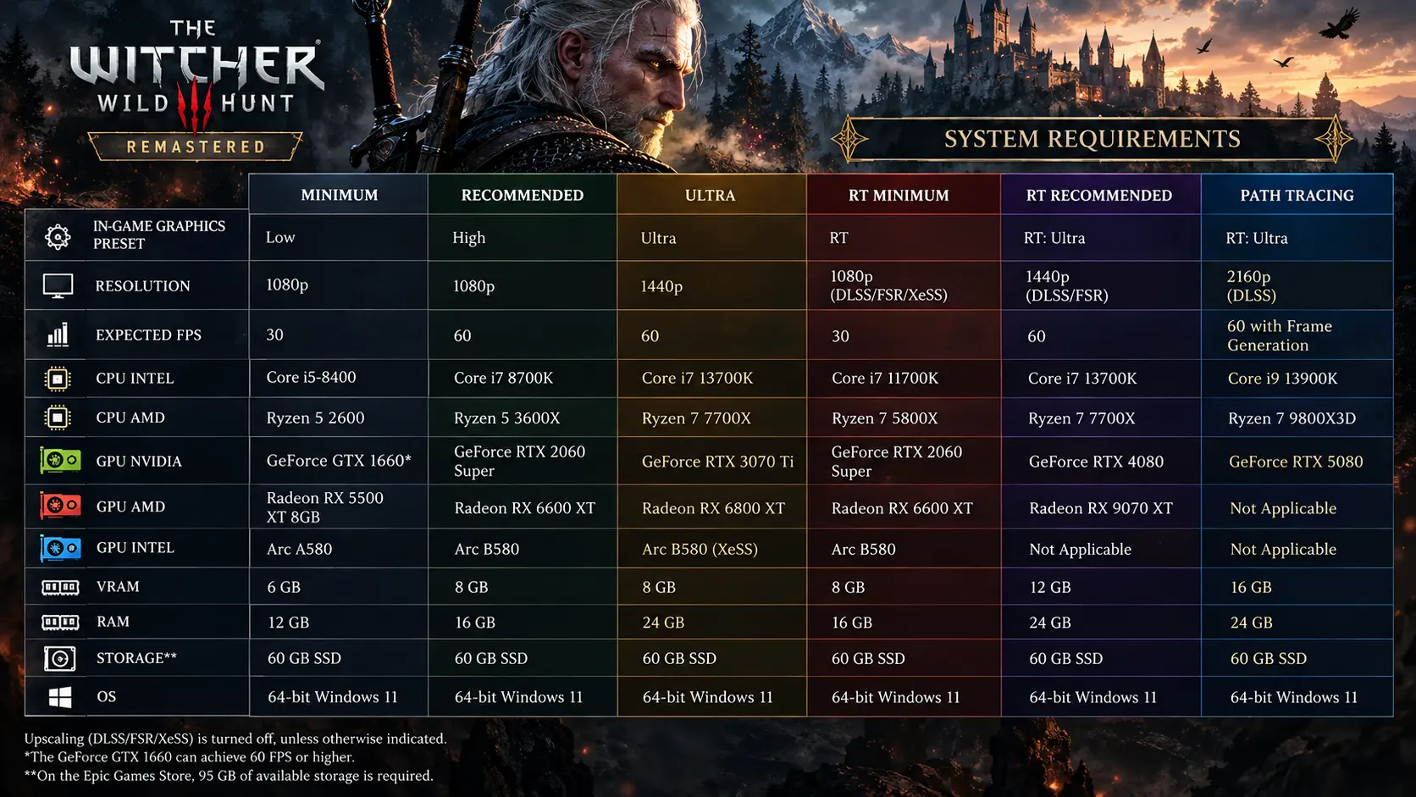This screenshot has width=1416, height=797.
Task: Click the Storage** row label
Action: [136, 658]
